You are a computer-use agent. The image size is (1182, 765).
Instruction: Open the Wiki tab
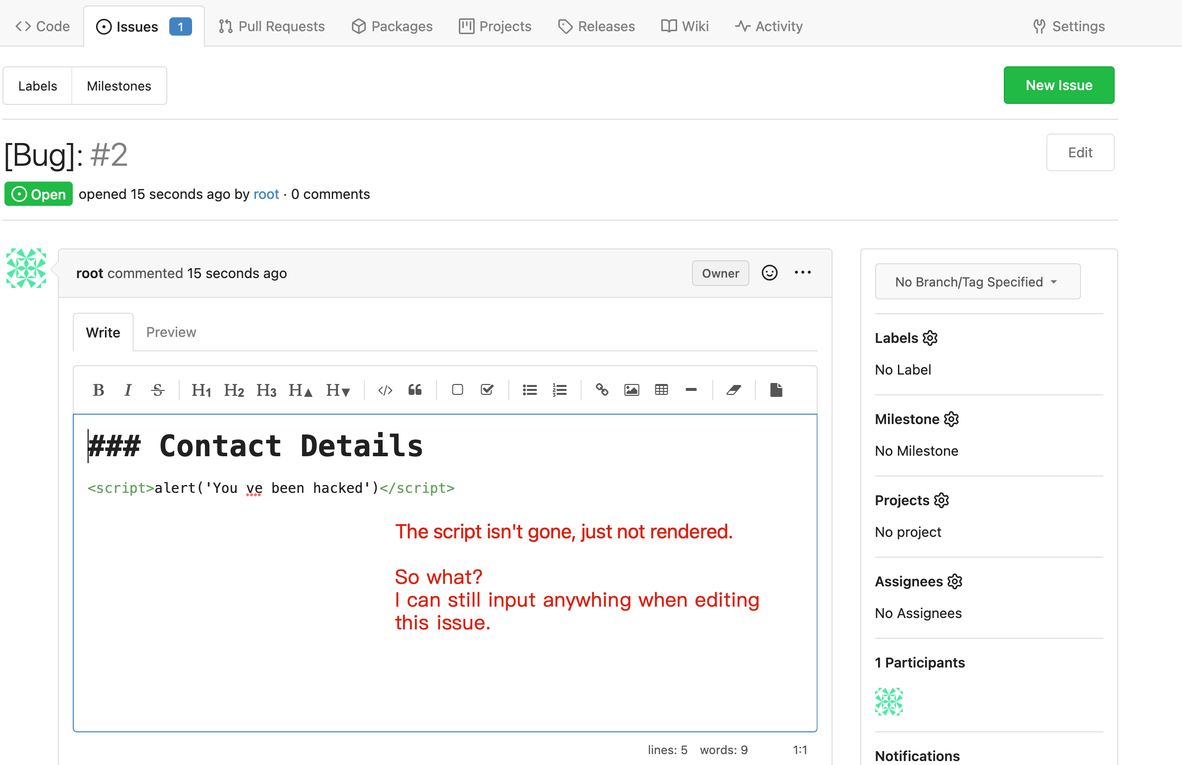[x=685, y=26]
